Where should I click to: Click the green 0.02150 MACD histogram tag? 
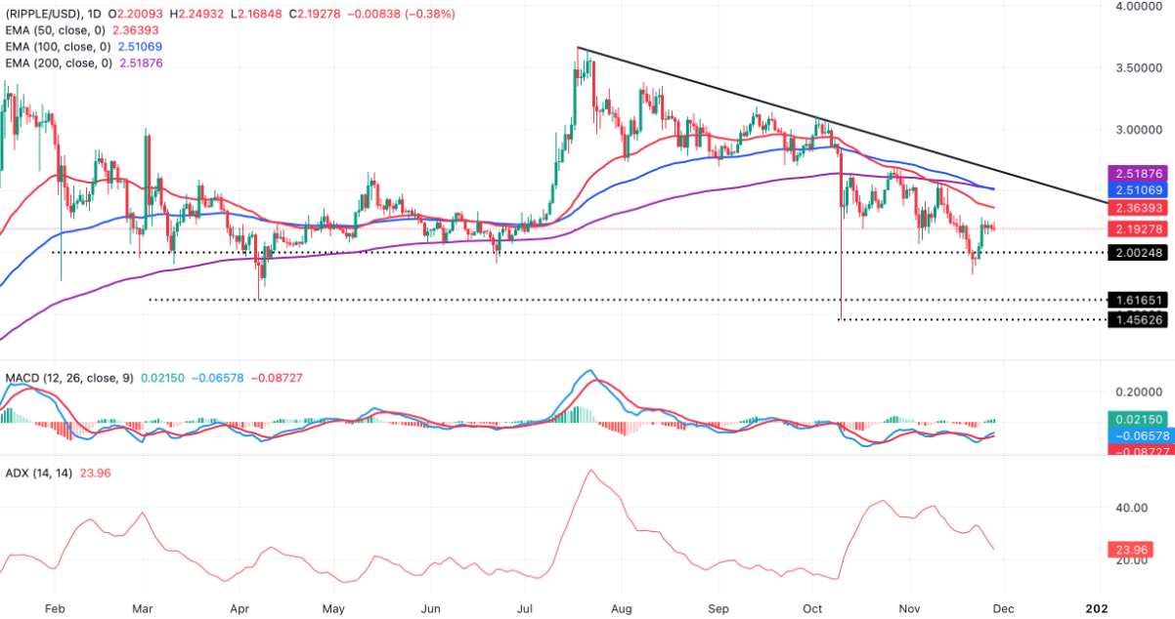(x=1139, y=418)
